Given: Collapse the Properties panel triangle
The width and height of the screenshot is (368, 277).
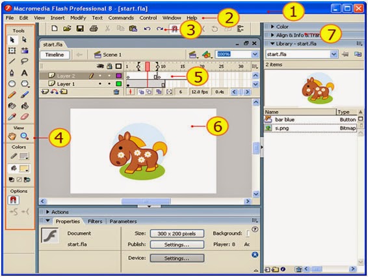Looking at the screenshot, I should [47, 221].
